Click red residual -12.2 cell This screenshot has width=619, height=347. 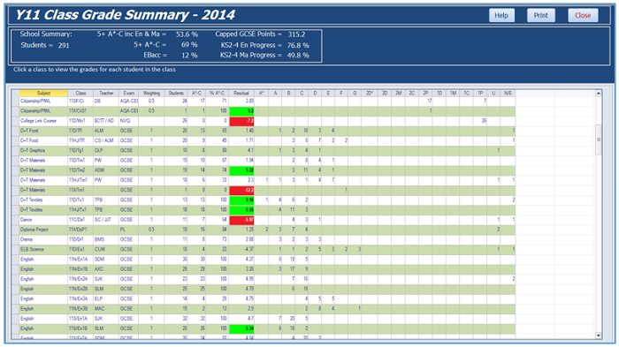(241, 190)
